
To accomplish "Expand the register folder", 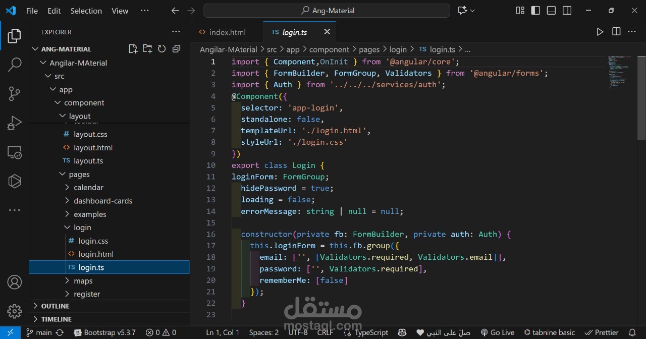I will coord(67,294).
